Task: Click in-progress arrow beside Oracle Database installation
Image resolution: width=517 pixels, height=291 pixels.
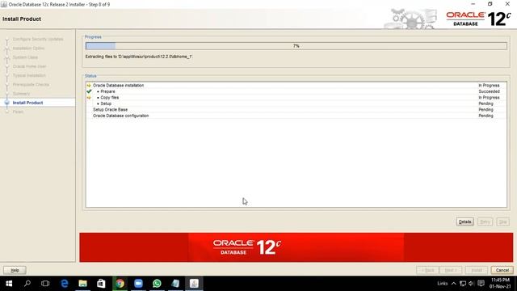Action: pos(89,85)
